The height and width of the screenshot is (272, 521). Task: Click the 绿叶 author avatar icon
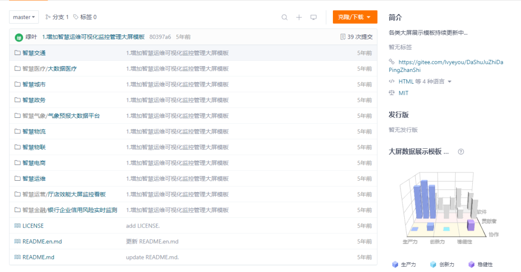[x=19, y=37]
